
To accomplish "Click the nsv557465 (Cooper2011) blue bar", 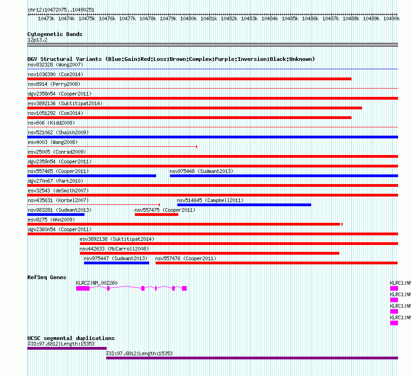I will [92, 176].
